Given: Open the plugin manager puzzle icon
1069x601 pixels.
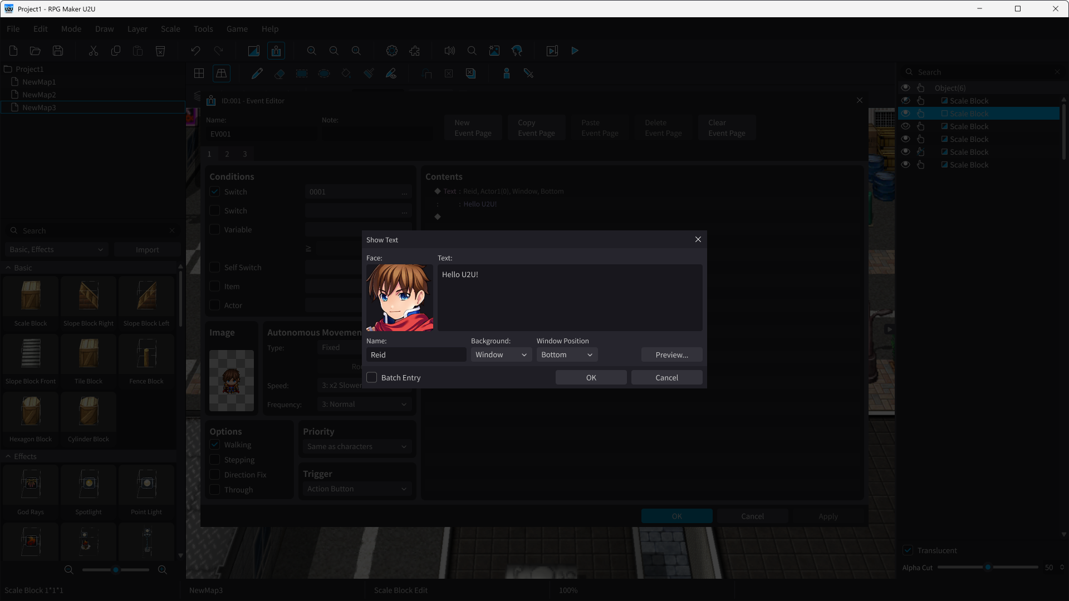Looking at the screenshot, I should tap(414, 51).
